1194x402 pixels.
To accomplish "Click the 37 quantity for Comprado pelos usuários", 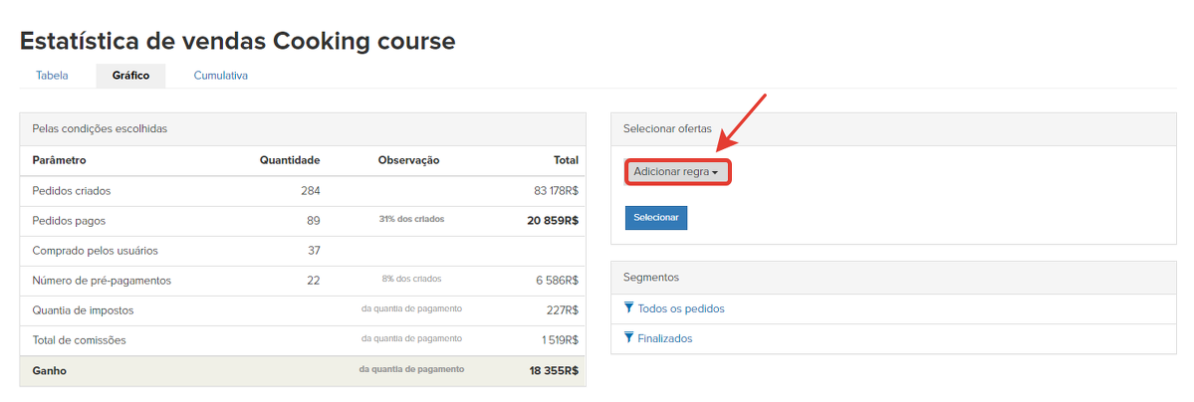I will point(313,251).
